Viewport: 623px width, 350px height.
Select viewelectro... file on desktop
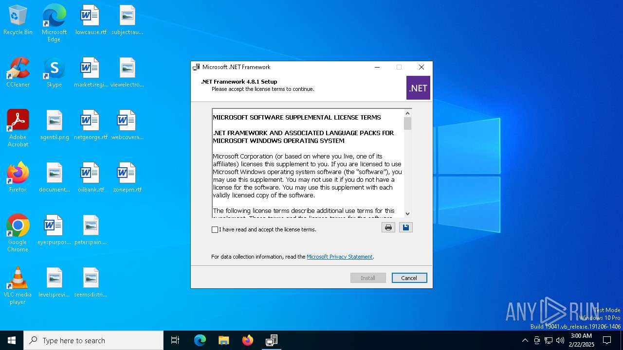click(128, 73)
